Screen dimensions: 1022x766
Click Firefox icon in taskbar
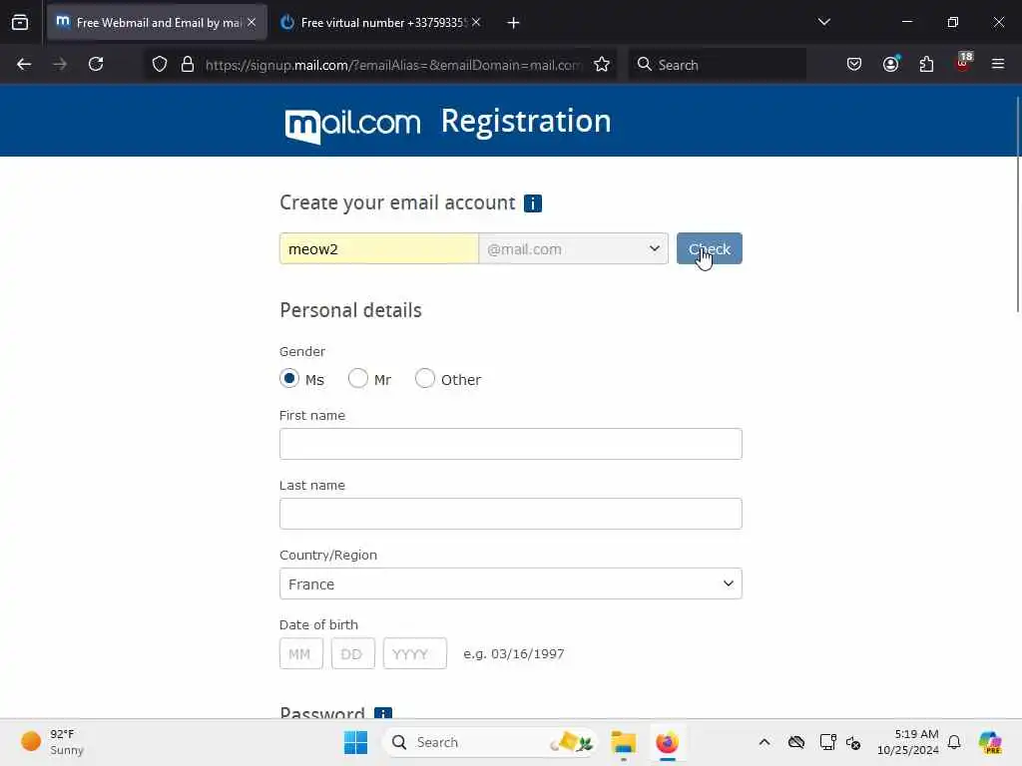(667, 742)
